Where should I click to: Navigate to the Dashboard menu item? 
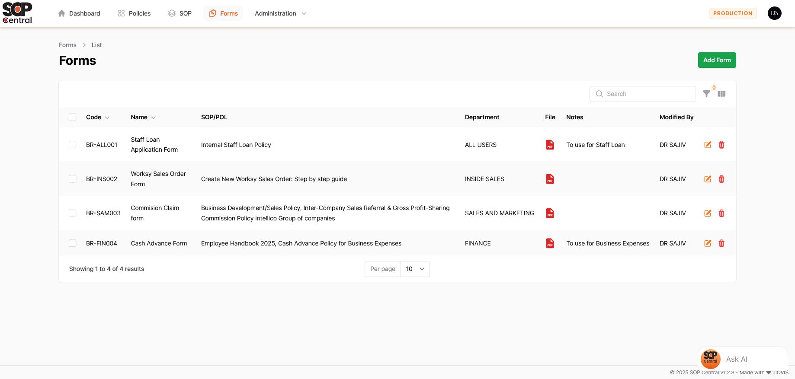[x=79, y=13]
